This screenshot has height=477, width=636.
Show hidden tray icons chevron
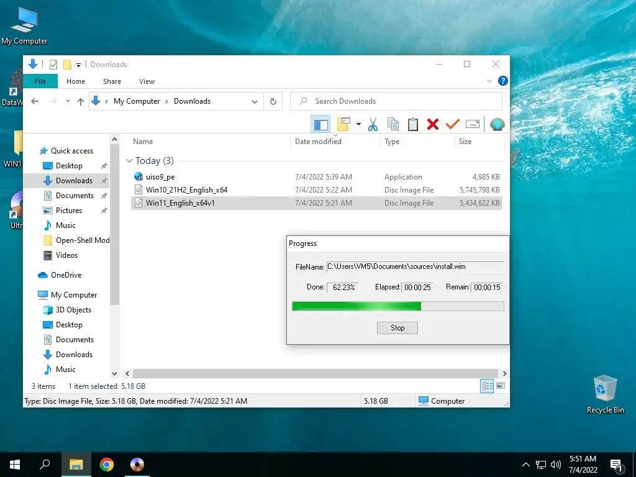click(x=525, y=465)
